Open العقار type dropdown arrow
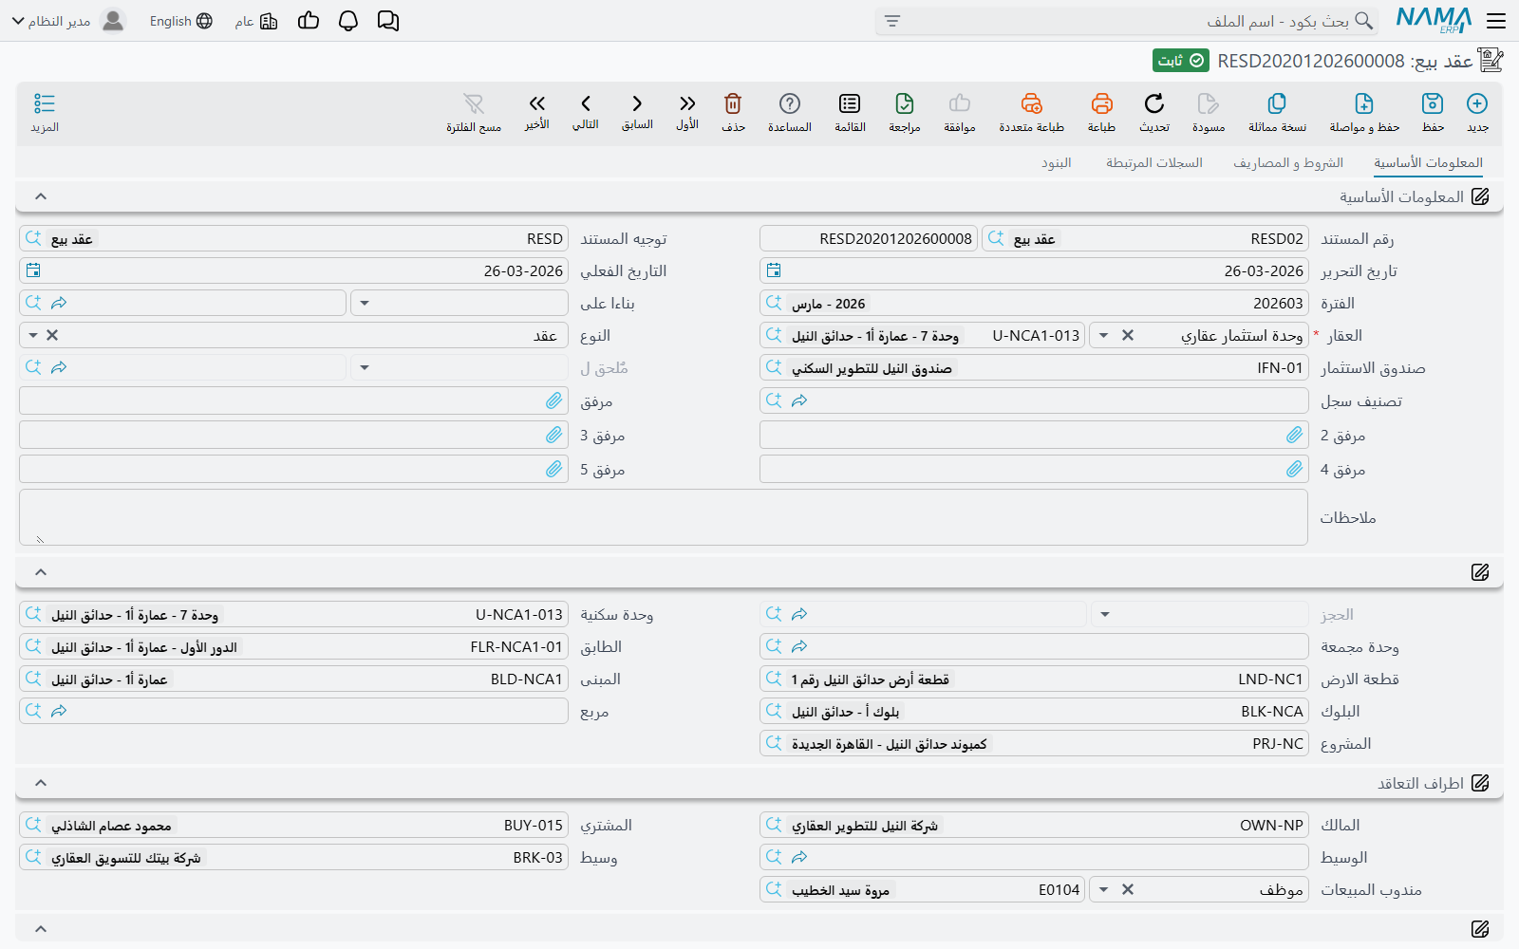1519x949 pixels. 1104,335
